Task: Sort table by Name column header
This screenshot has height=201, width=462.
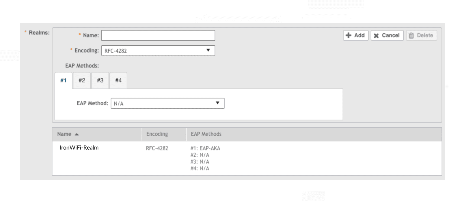Action: click(x=97, y=134)
